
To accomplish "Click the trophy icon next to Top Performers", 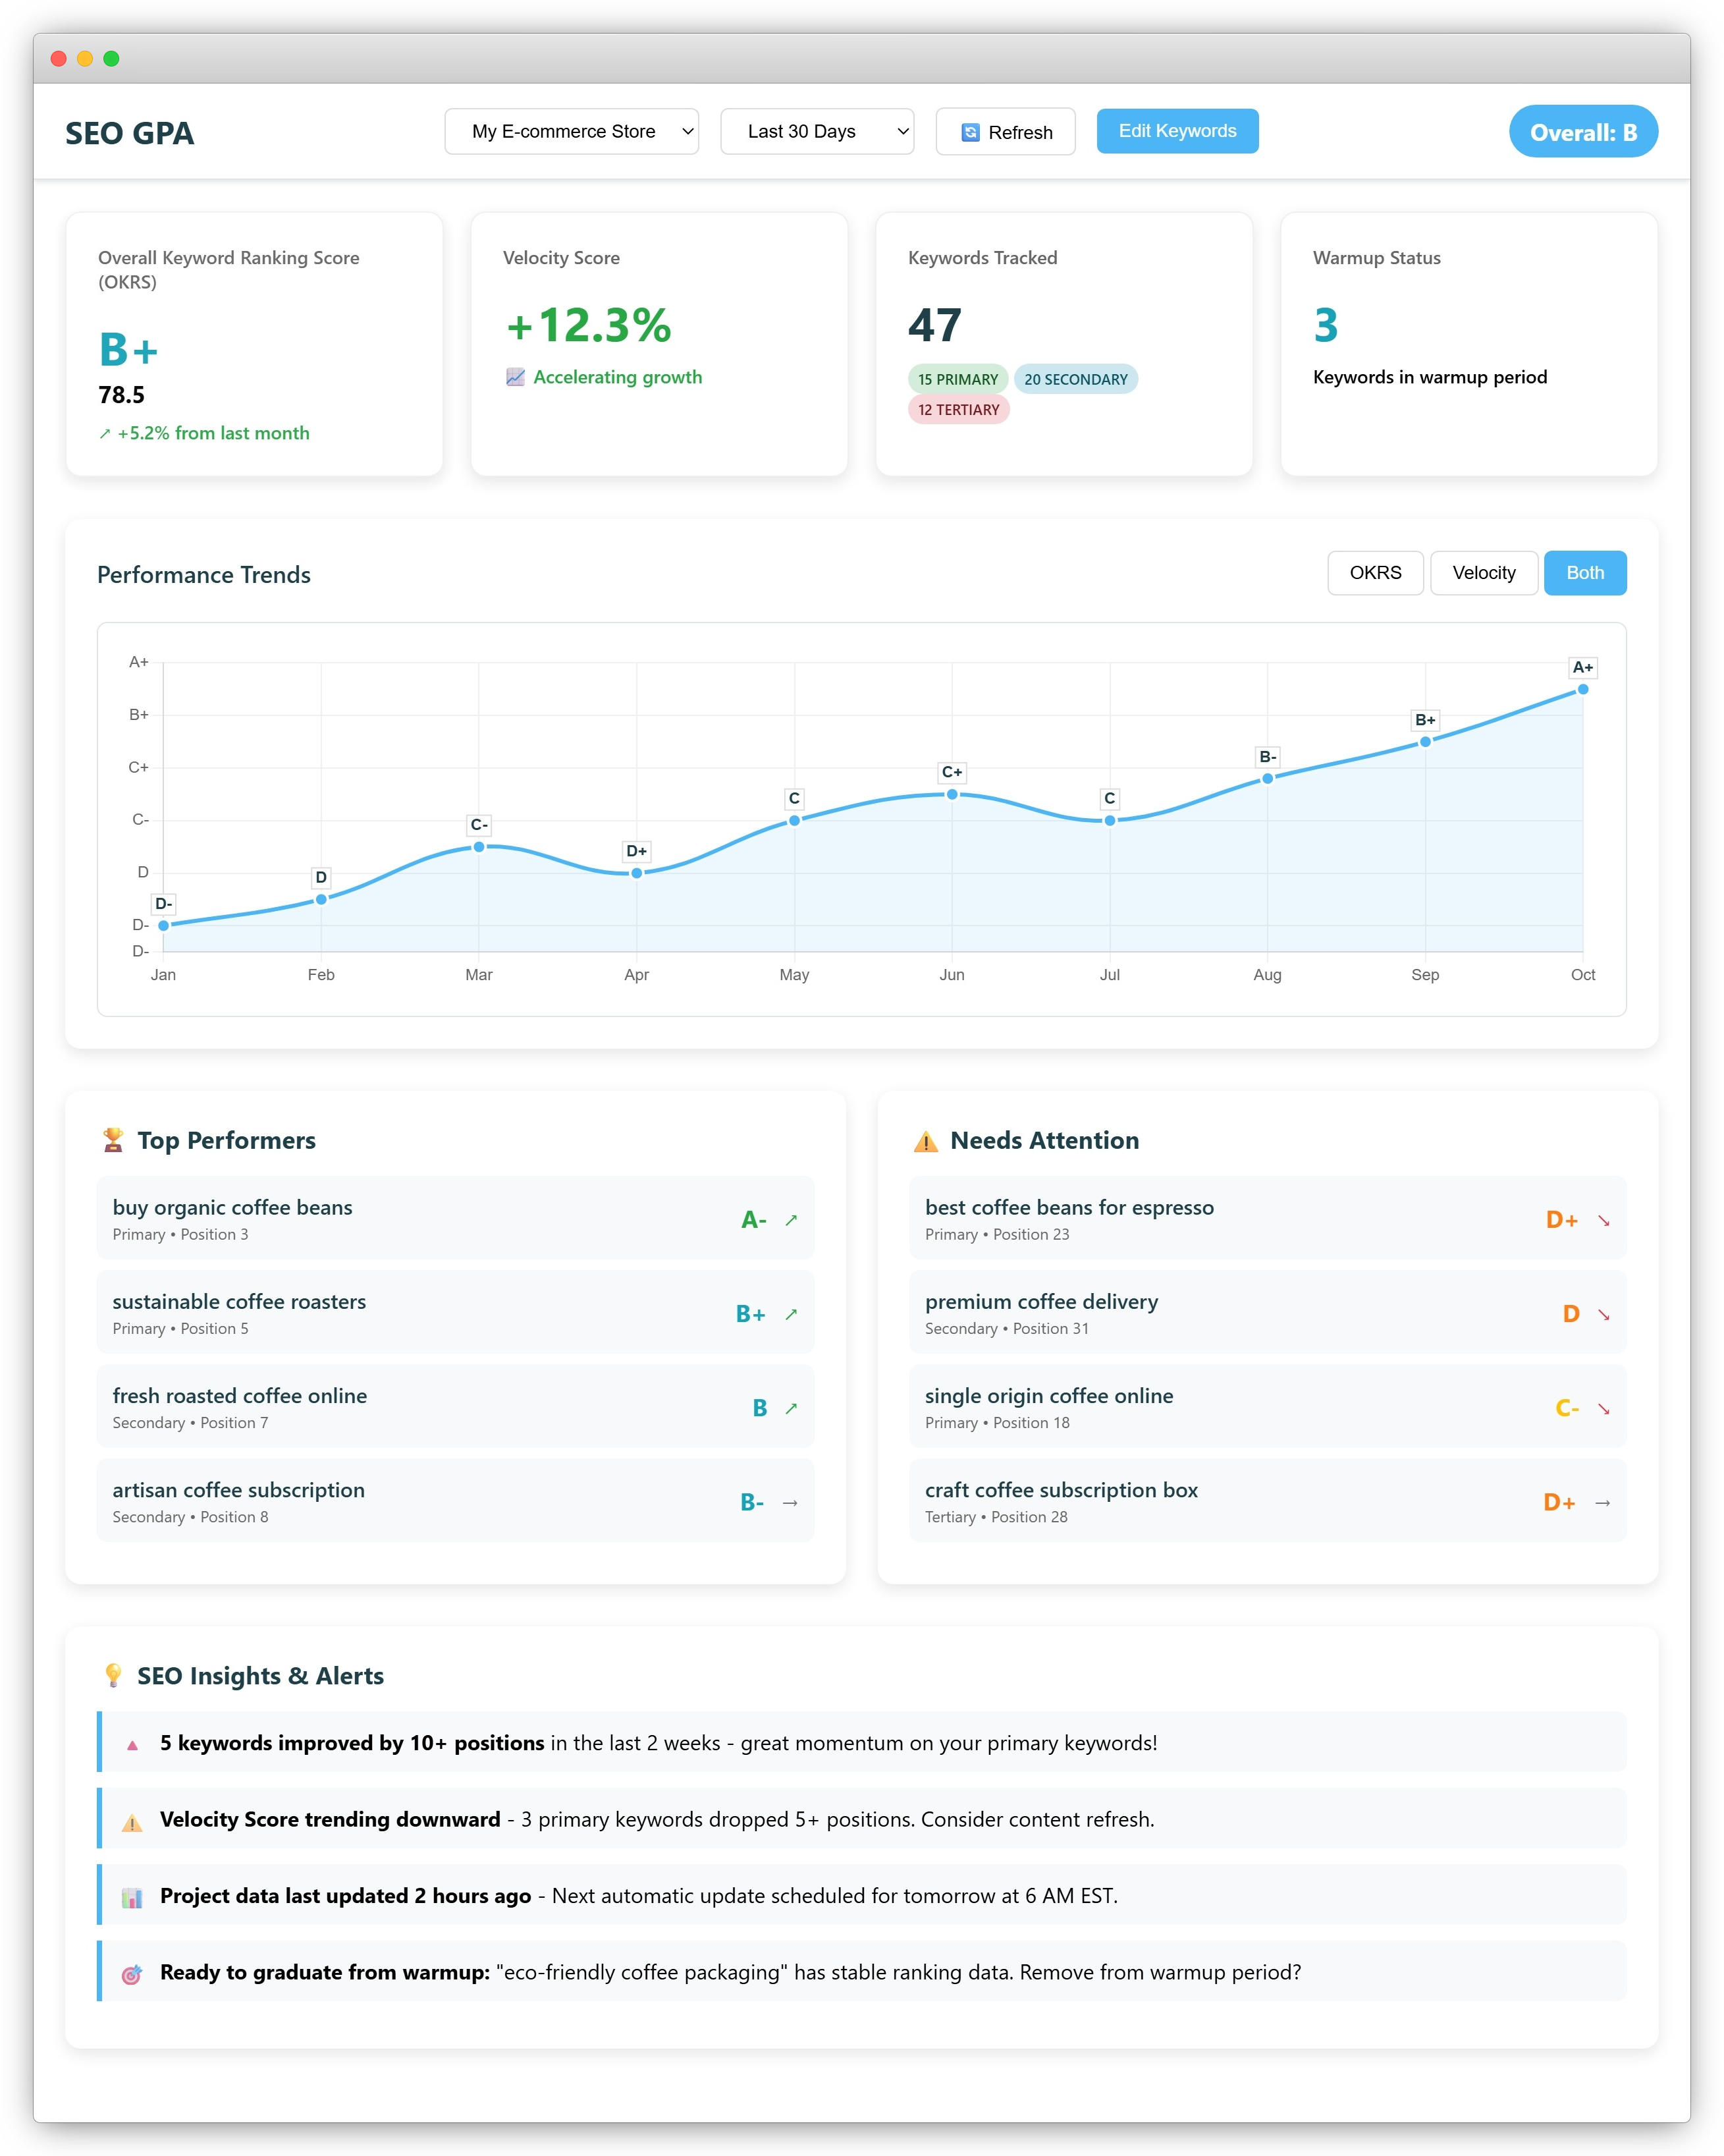I will click(x=113, y=1139).
